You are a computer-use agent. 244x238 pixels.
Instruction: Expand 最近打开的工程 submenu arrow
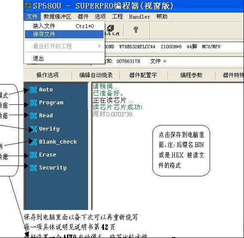click(x=99, y=46)
